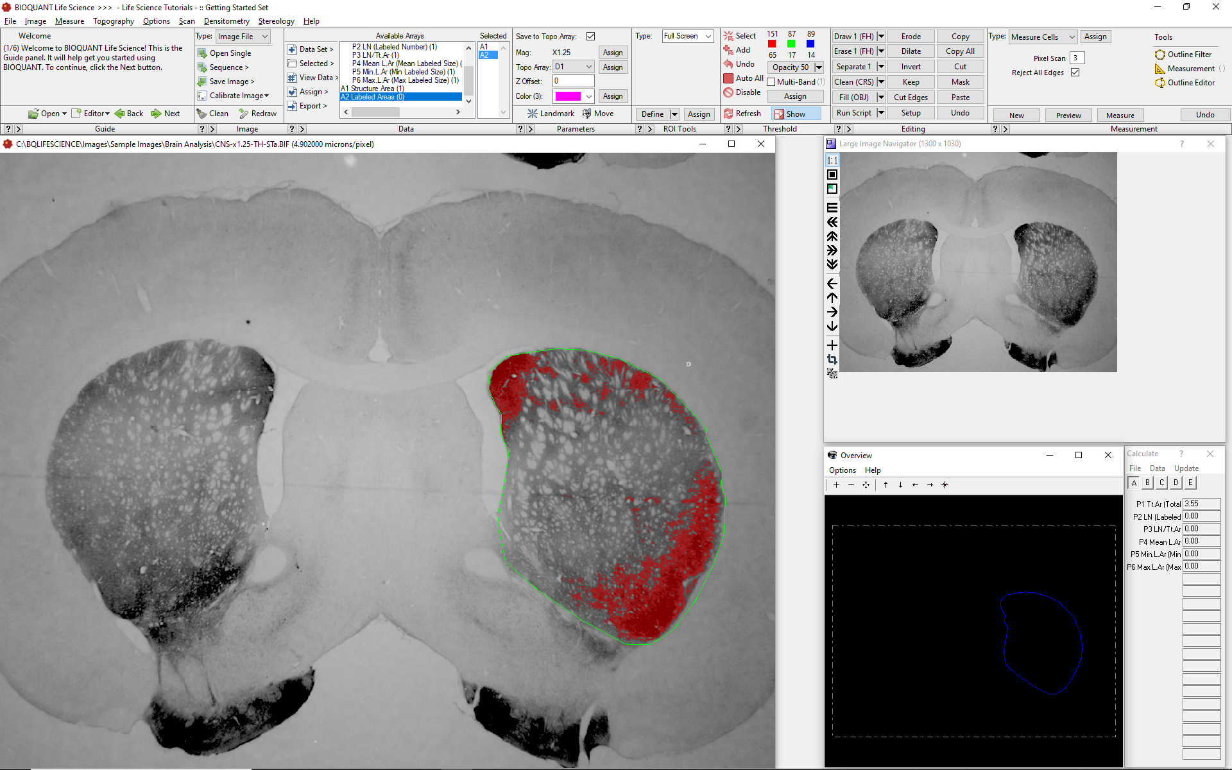
Task: Open the Topo Array D1 dropdown
Action: [588, 67]
